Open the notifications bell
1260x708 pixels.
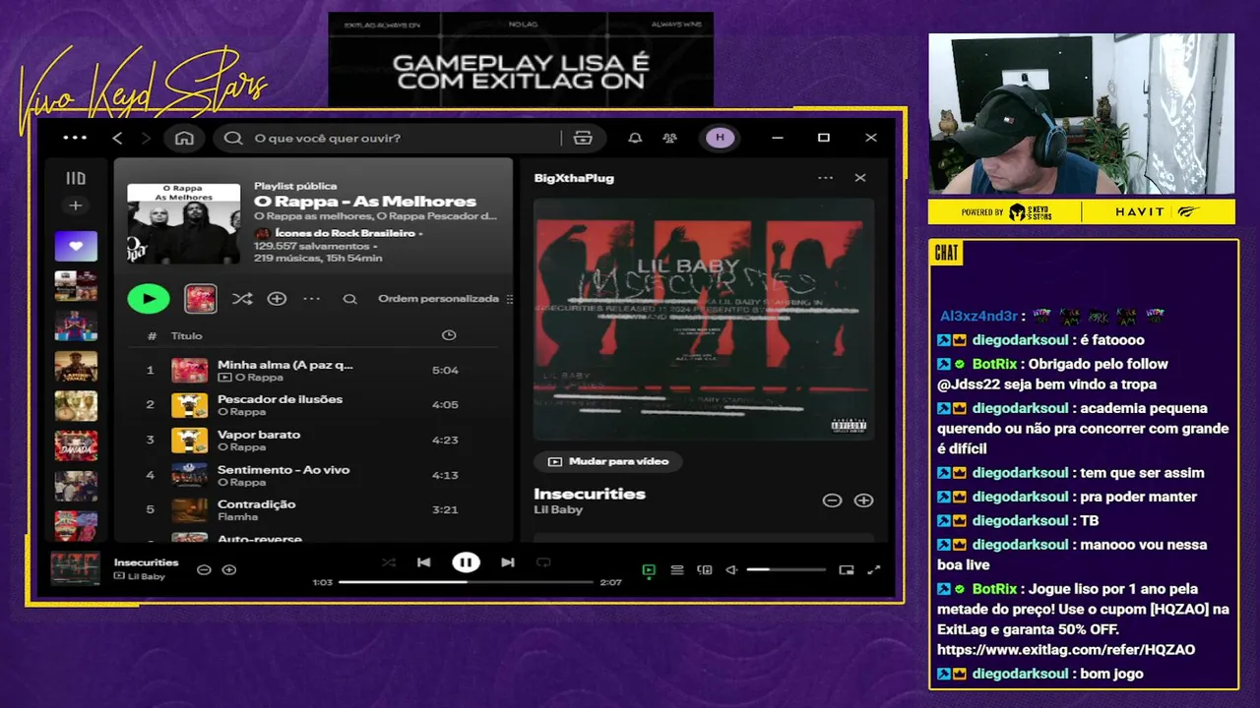pyautogui.click(x=635, y=138)
